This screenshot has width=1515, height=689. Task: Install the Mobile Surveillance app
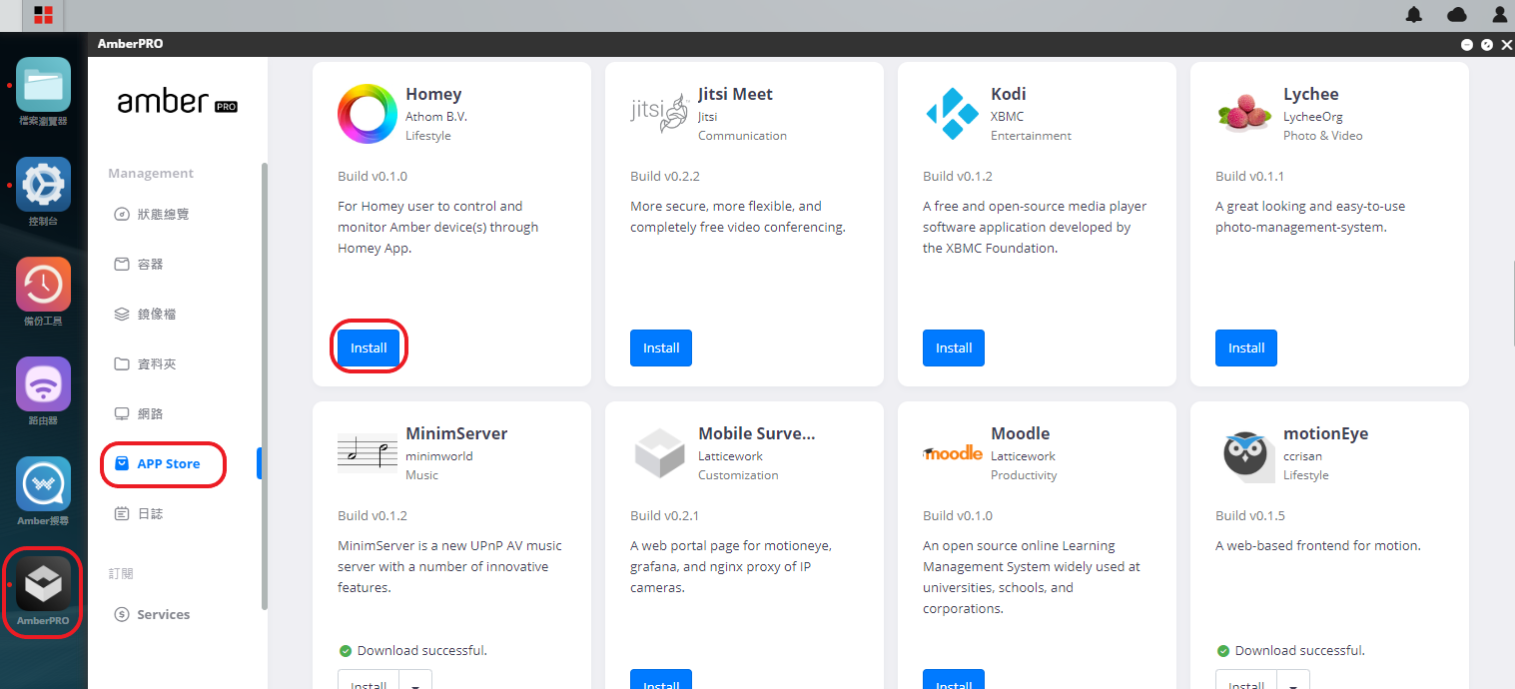(661, 680)
